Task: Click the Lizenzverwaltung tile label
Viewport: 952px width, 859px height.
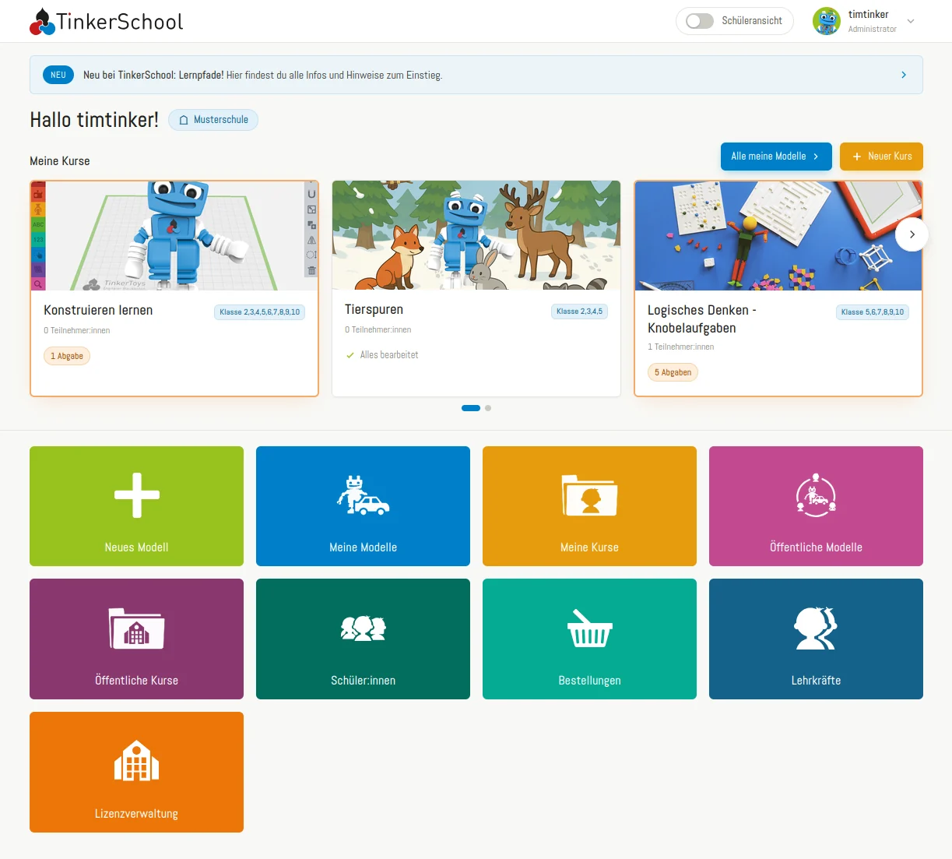Action: pyautogui.click(x=136, y=814)
